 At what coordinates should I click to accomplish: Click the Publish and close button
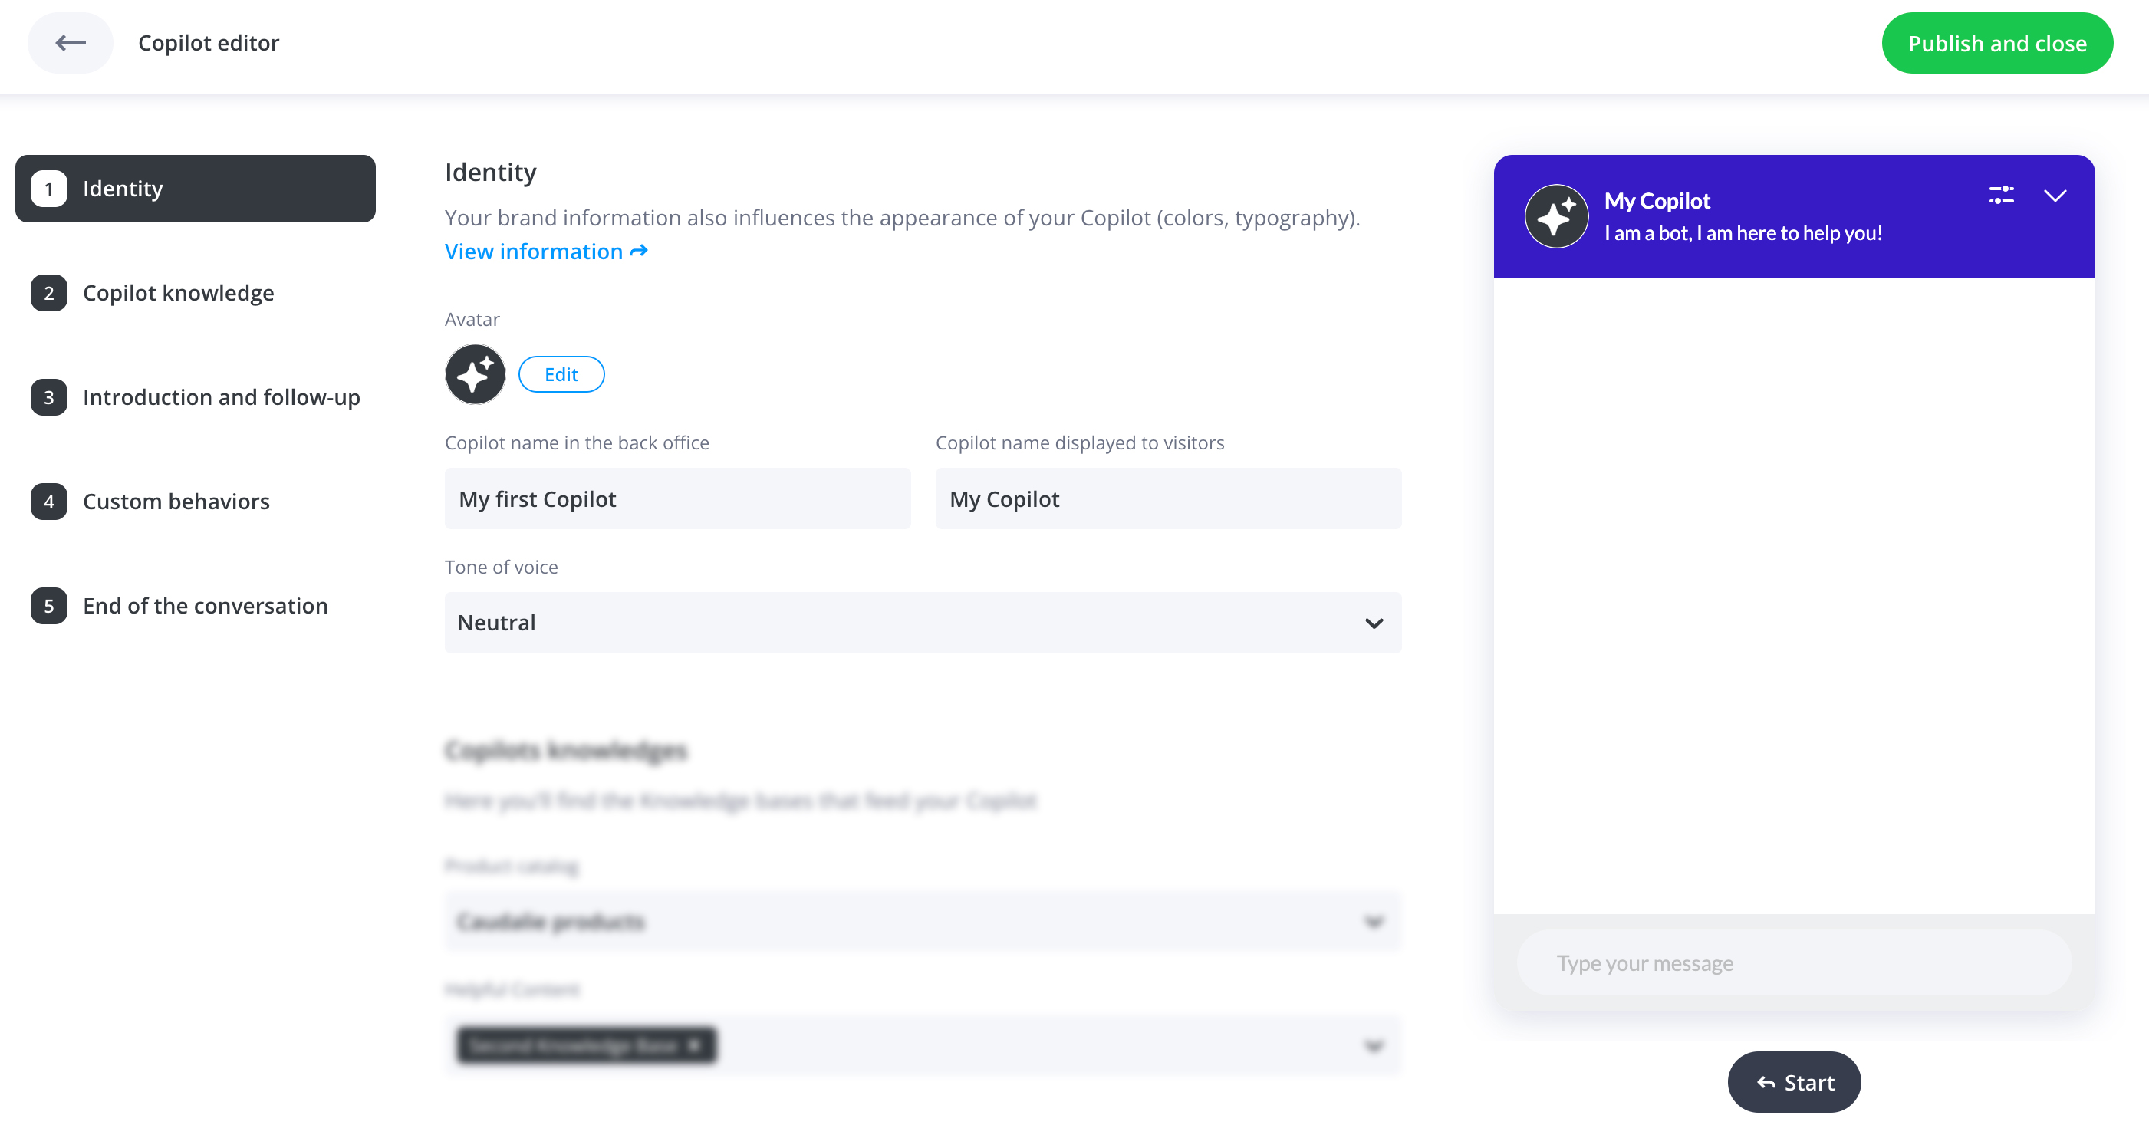point(1997,44)
